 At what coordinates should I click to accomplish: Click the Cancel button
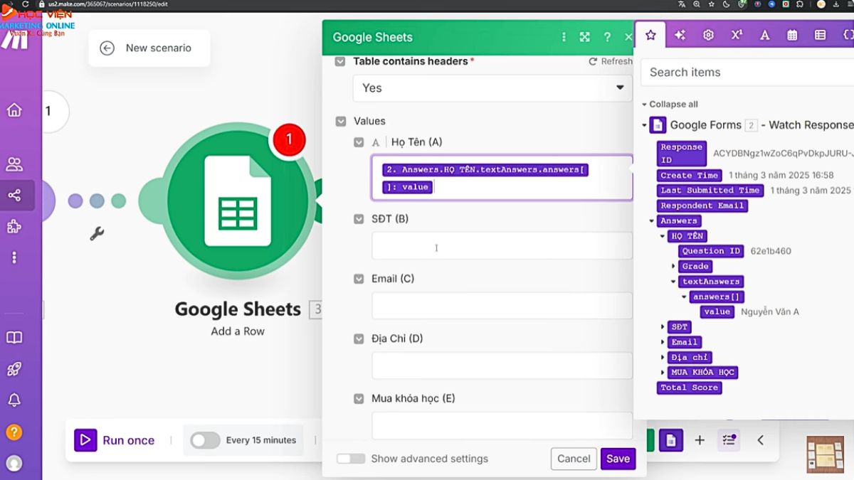pyautogui.click(x=574, y=459)
